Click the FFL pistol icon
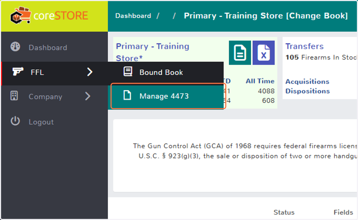 (x=18, y=72)
